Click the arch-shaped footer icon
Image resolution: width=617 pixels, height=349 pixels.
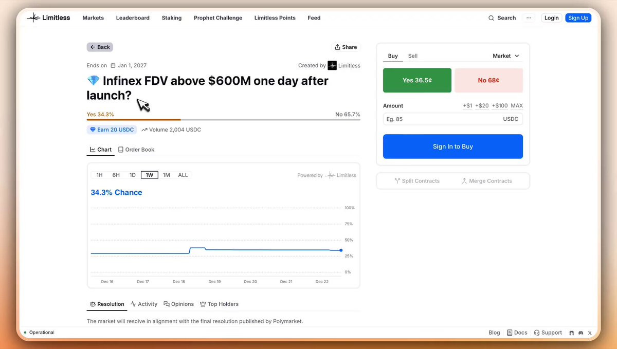coord(572,333)
